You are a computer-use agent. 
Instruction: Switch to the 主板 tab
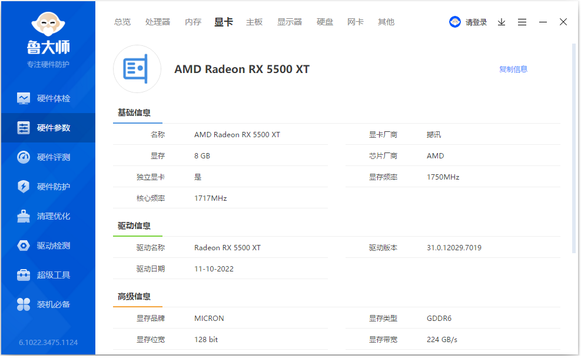pyautogui.click(x=254, y=22)
